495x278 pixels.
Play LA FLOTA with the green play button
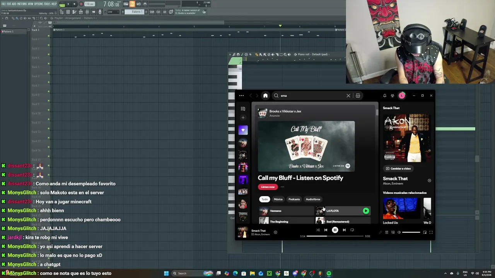point(366,211)
